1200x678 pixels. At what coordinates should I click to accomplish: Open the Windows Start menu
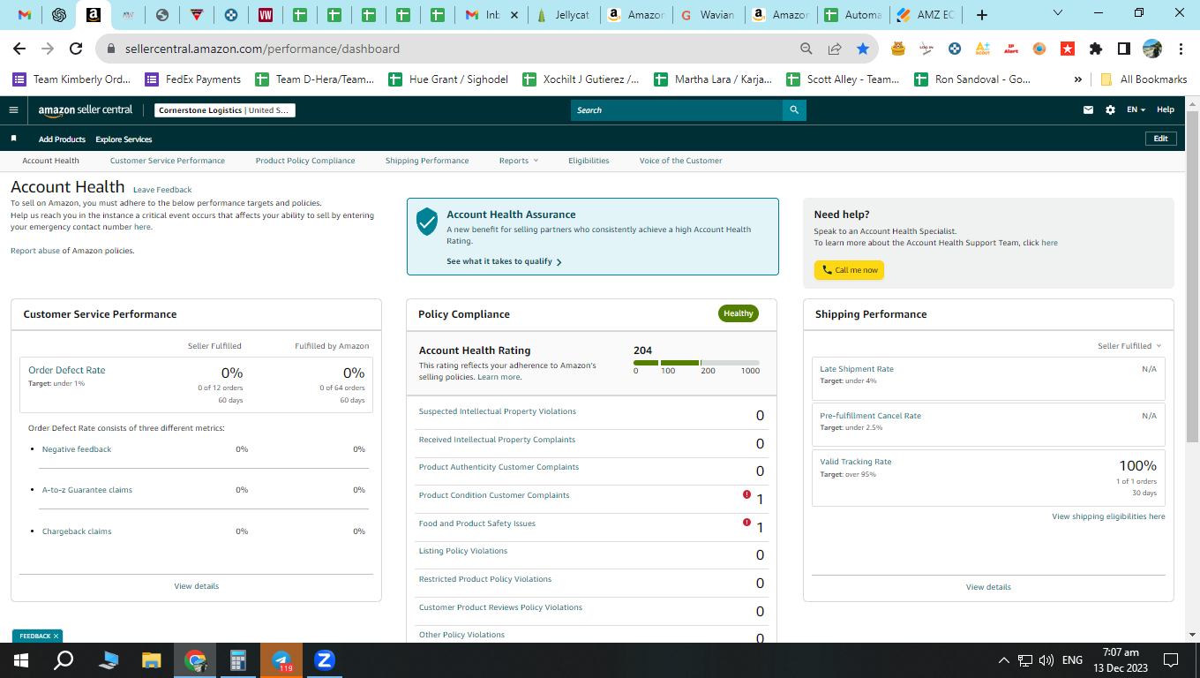(x=21, y=660)
